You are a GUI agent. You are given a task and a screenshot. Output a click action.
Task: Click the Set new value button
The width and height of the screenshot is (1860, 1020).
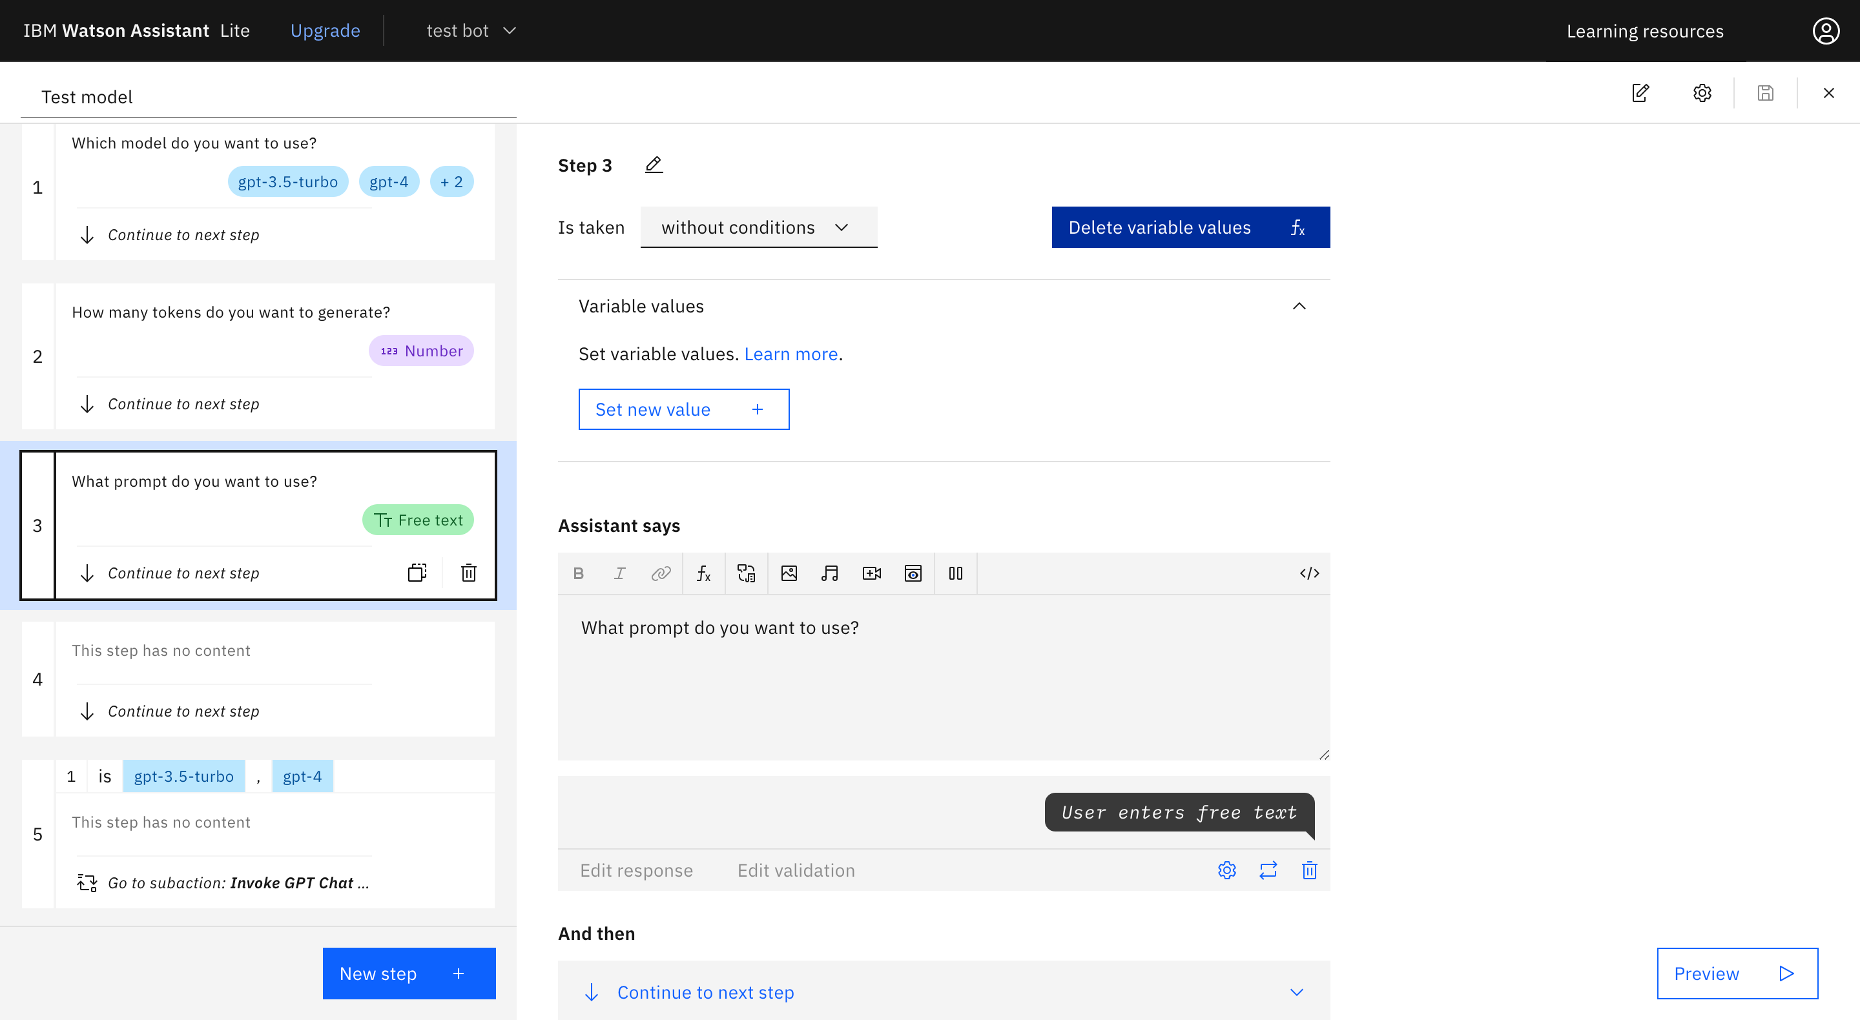click(683, 409)
